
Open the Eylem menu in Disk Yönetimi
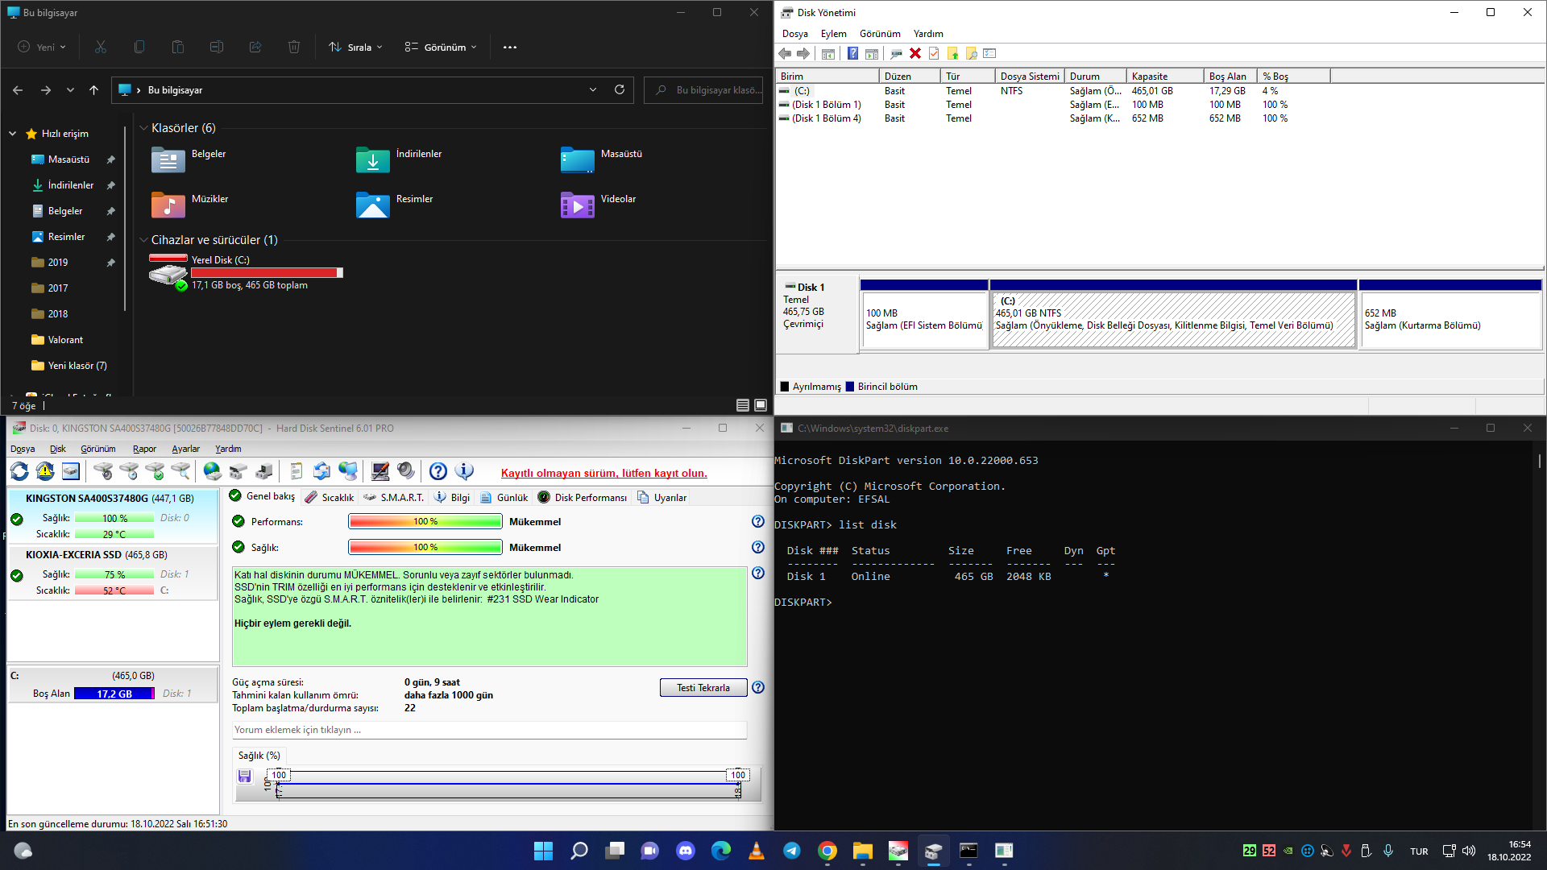pos(833,34)
